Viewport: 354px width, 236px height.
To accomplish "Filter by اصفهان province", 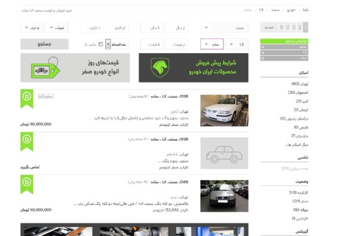I will pyautogui.click(x=298, y=92).
